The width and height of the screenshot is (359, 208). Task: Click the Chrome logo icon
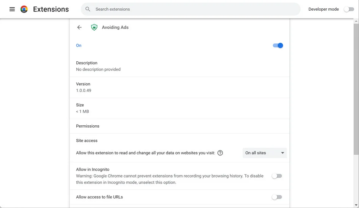24,9
